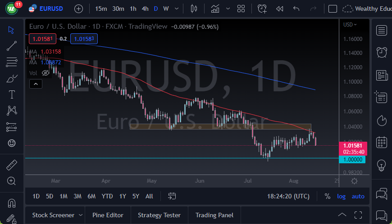Open the Stock Screener tab

[x=53, y=215]
